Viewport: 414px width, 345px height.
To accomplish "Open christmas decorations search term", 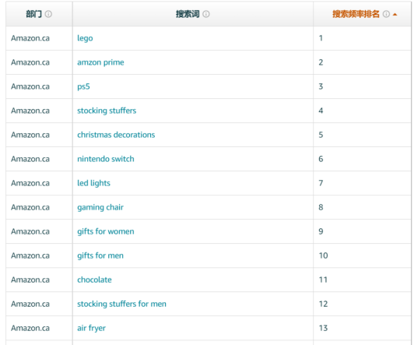I will pos(116,135).
